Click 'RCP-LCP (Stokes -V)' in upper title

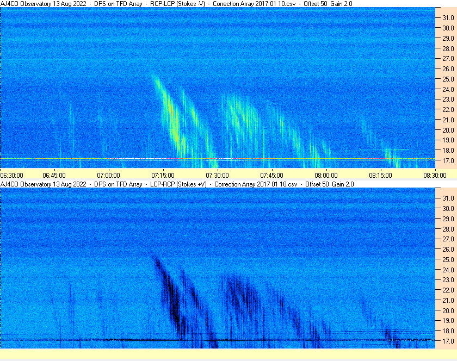(177, 4)
